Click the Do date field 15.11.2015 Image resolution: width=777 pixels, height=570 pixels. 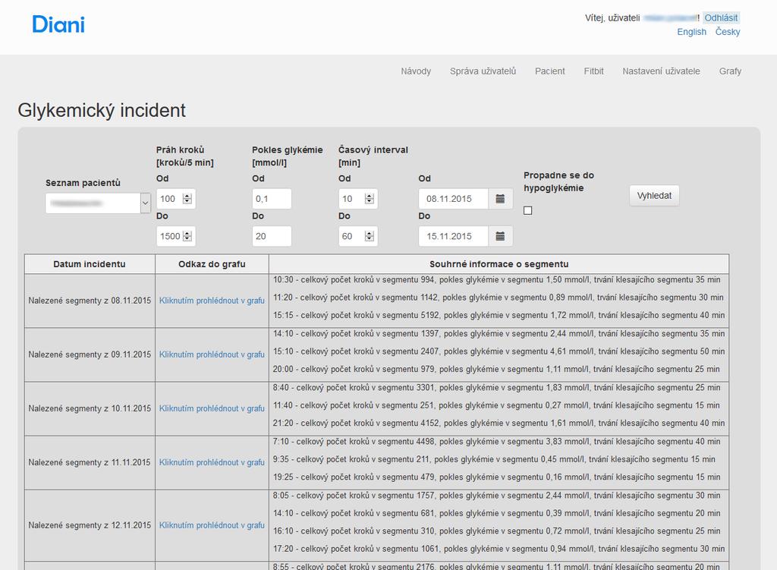coord(454,237)
